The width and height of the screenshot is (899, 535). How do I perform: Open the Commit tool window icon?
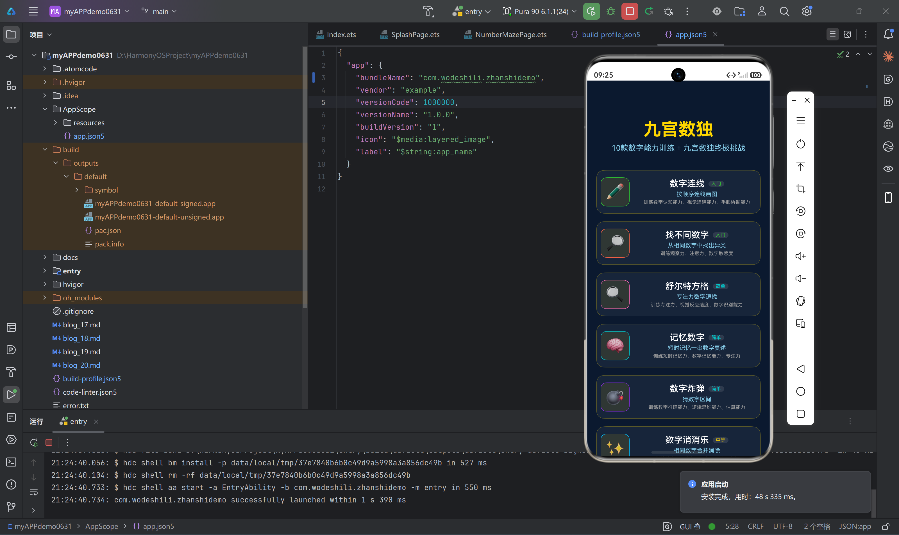coord(11,57)
